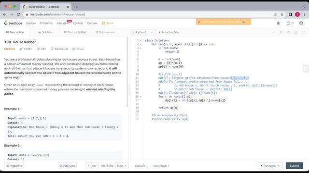Click the 198. House Robber title
This screenshot has height=173, width=309.
pos(20,42)
